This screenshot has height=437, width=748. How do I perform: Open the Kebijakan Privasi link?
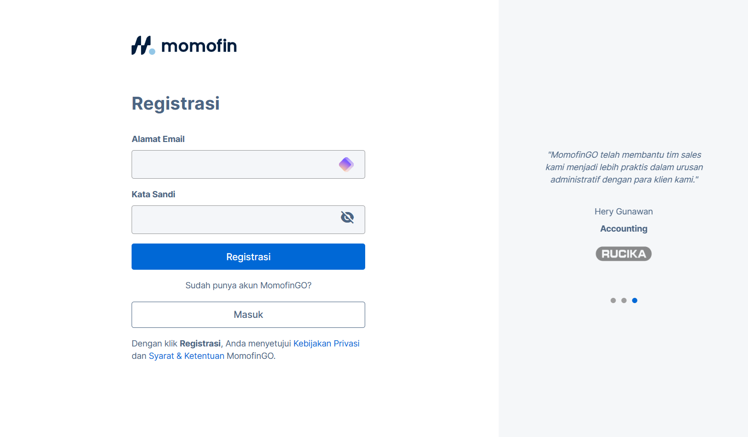[326, 344]
